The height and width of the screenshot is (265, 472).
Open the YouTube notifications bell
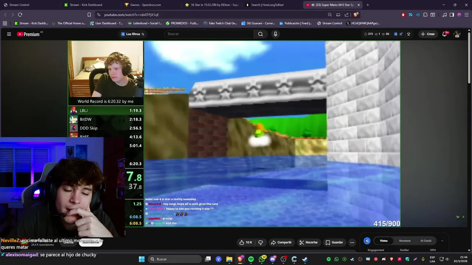pyautogui.click(x=445, y=34)
